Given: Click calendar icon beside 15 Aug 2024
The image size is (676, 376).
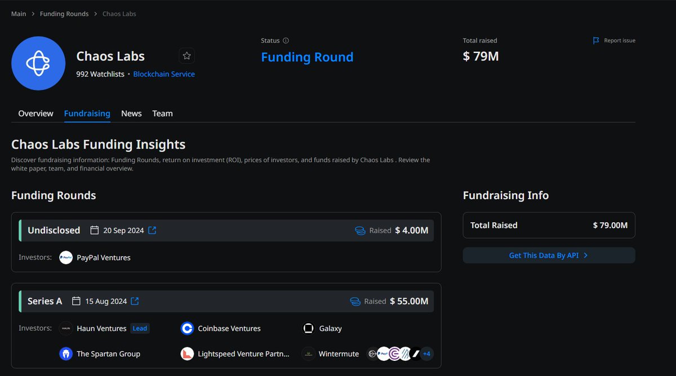Looking at the screenshot, I should point(77,301).
